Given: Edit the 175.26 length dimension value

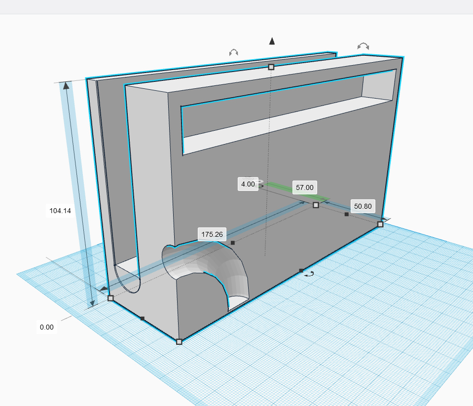Looking at the screenshot, I should pyautogui.click(x=212, y=234).
